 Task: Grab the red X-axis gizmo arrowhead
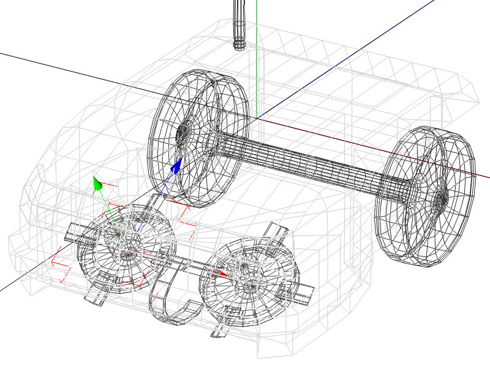click(224, 275)
